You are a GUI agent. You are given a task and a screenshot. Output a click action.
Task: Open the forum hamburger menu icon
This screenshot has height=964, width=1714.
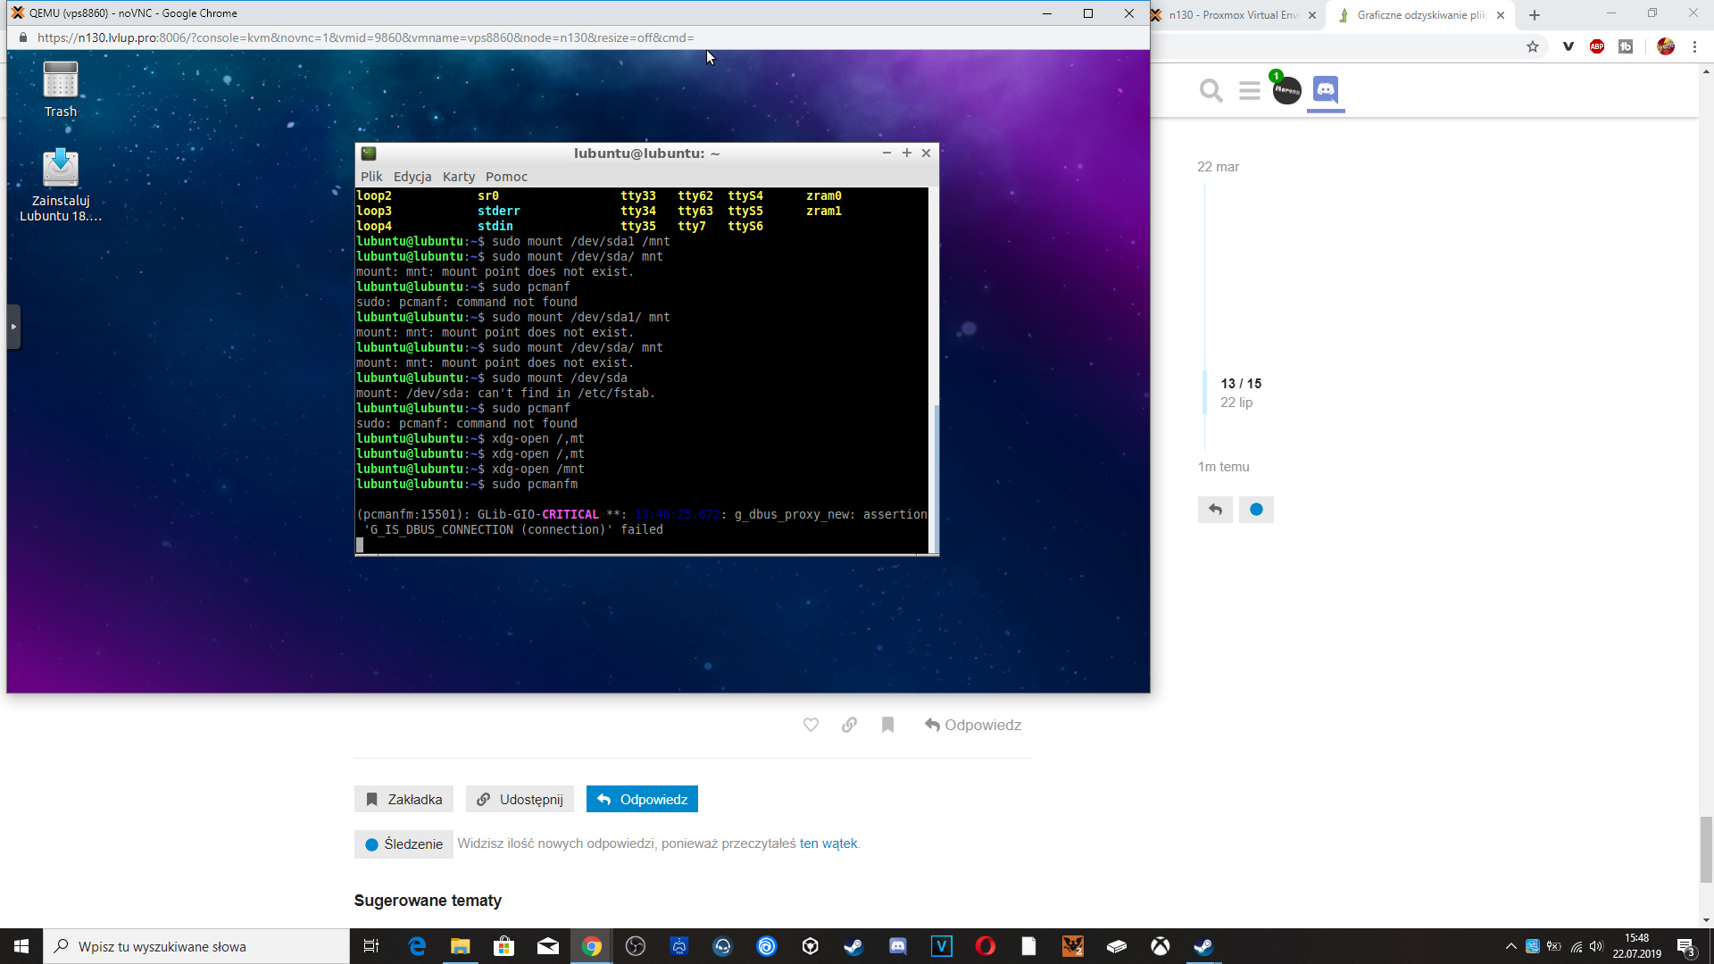pyautogui.click(x=1249, y=90)
